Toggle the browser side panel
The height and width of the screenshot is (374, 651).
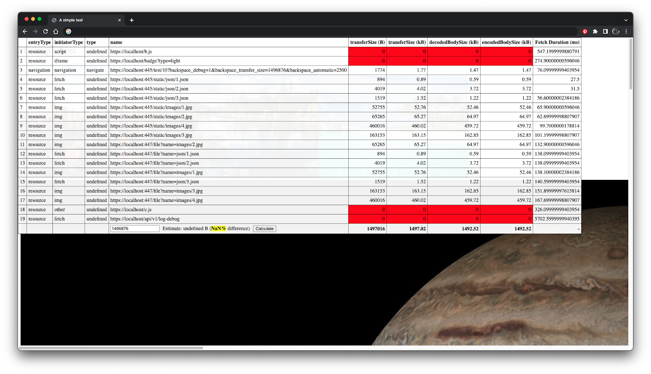pyautogui.click(x=605, y=31)
